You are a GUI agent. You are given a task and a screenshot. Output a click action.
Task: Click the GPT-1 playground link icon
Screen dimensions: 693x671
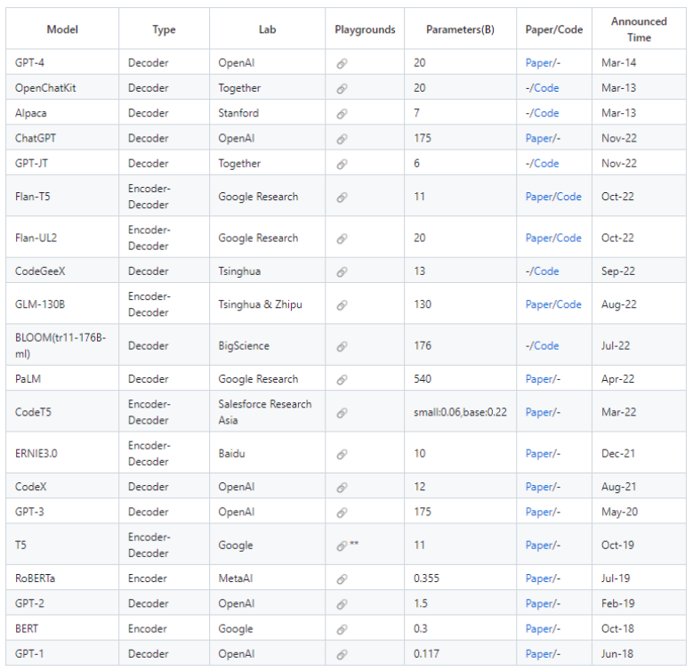tap(342, 654)
